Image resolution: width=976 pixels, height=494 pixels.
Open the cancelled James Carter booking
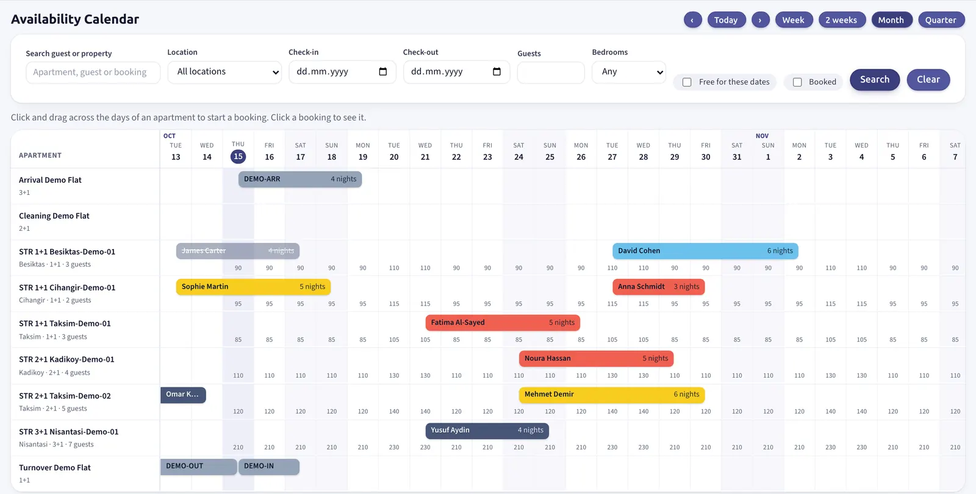(x=238, y=251)
